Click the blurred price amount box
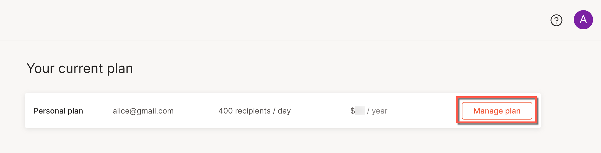The image size is (601, 153). pos(360,111)
